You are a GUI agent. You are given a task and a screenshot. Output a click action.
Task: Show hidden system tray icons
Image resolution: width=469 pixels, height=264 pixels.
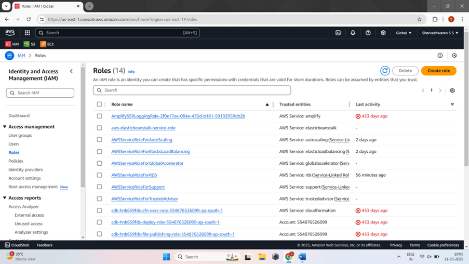tap(399, 257)
